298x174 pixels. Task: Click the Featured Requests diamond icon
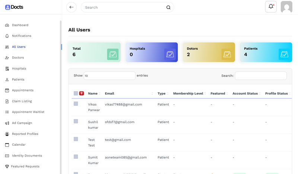click(7, 167)
